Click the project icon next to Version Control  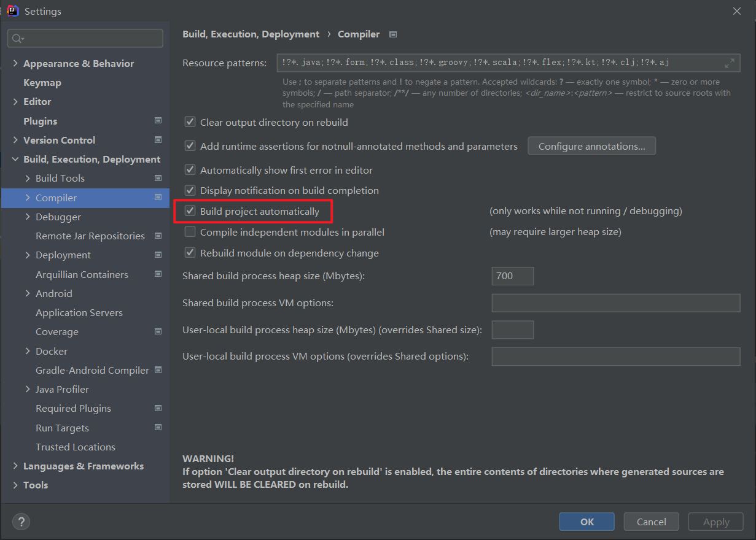click(158, 140)
